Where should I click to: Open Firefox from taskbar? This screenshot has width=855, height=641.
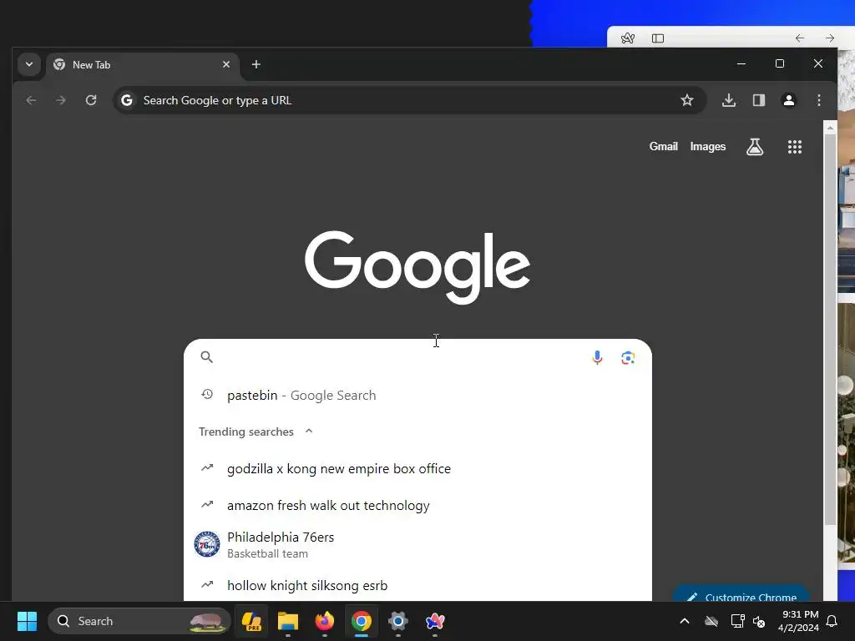tap(325, 621)
